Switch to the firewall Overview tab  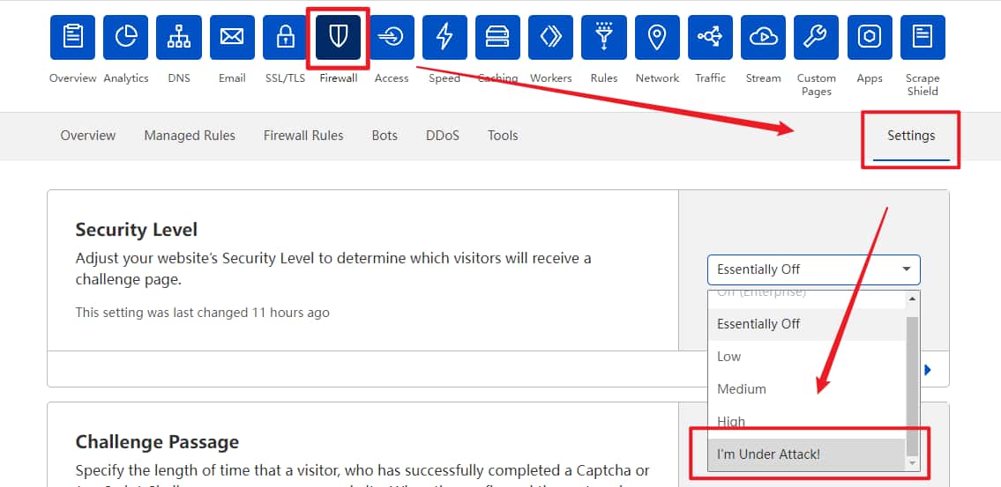coord(88,136)
